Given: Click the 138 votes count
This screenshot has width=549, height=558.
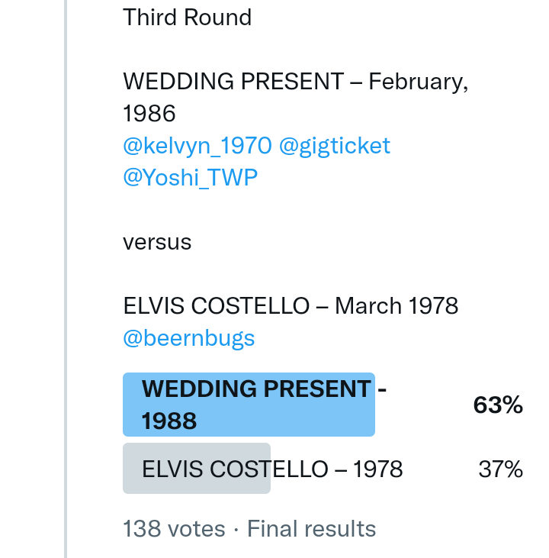Looking at the screenshot, I should point(174,529).
